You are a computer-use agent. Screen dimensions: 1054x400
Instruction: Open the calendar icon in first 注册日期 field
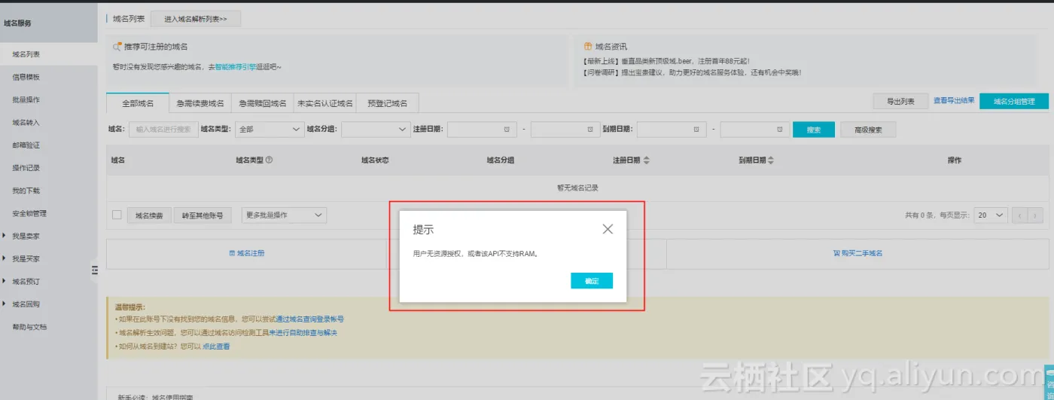pos(507,130)
